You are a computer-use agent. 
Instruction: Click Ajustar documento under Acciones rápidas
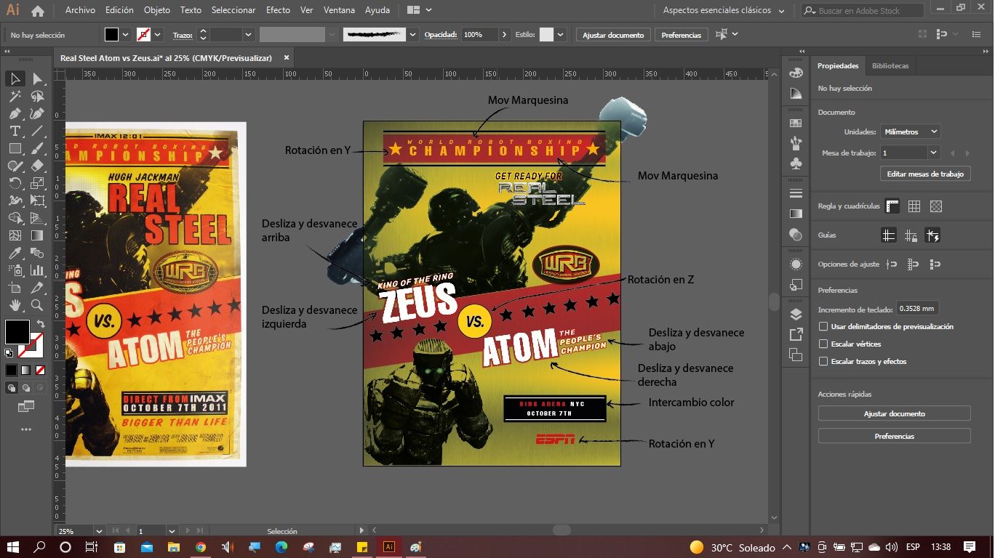point(895,414)
